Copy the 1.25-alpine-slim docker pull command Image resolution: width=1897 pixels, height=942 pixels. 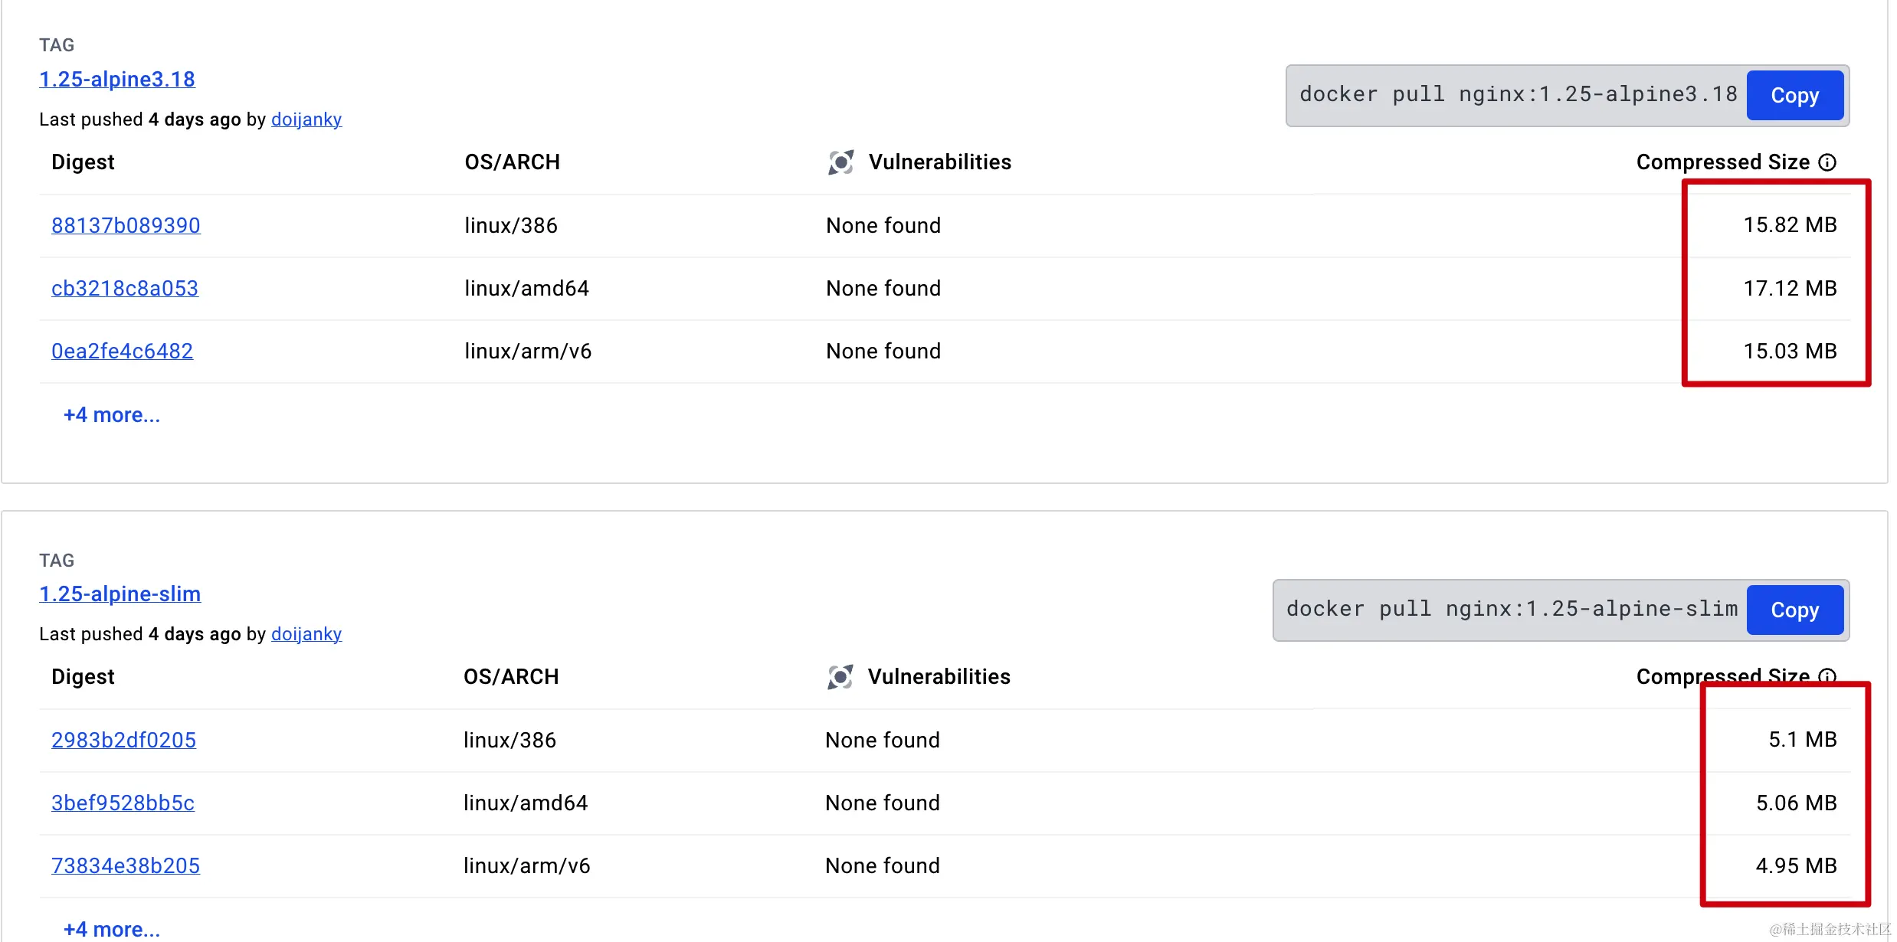pyautogui.click(x=1794, y=610)
